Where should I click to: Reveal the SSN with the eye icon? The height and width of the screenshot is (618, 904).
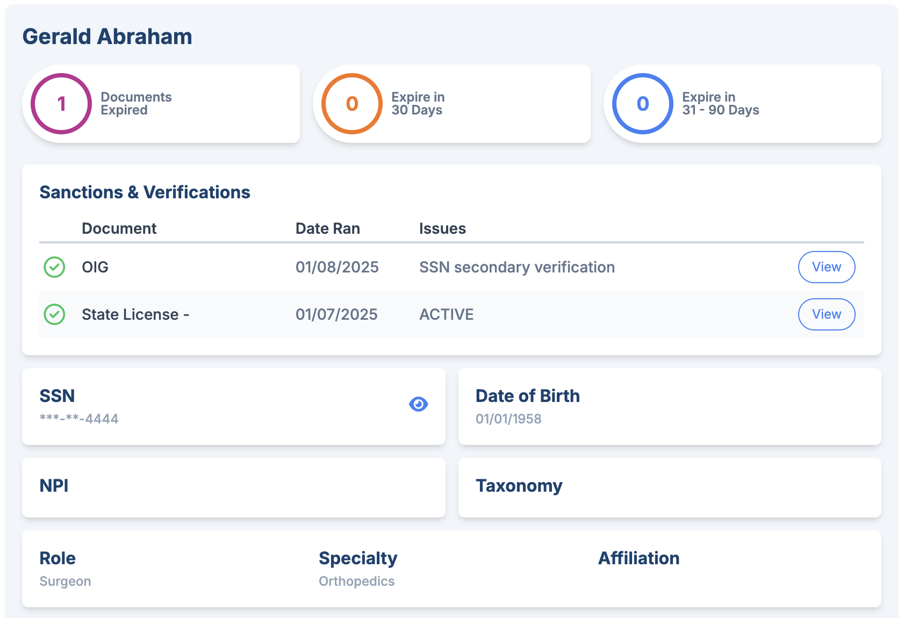(x=418, y=404)
